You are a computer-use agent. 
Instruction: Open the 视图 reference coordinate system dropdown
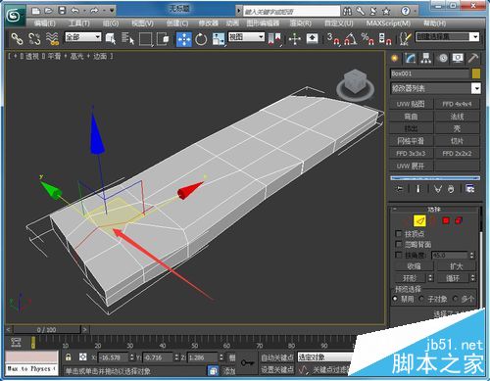tap(246, 36)
